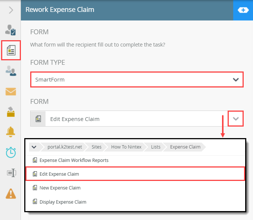Screen dimensions: 253x220
Task: Expand the collapsed sidebar with the chevron
Action: click(x=11, y=10)
